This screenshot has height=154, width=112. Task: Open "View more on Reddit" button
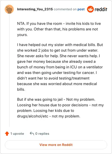click(56, 145)
